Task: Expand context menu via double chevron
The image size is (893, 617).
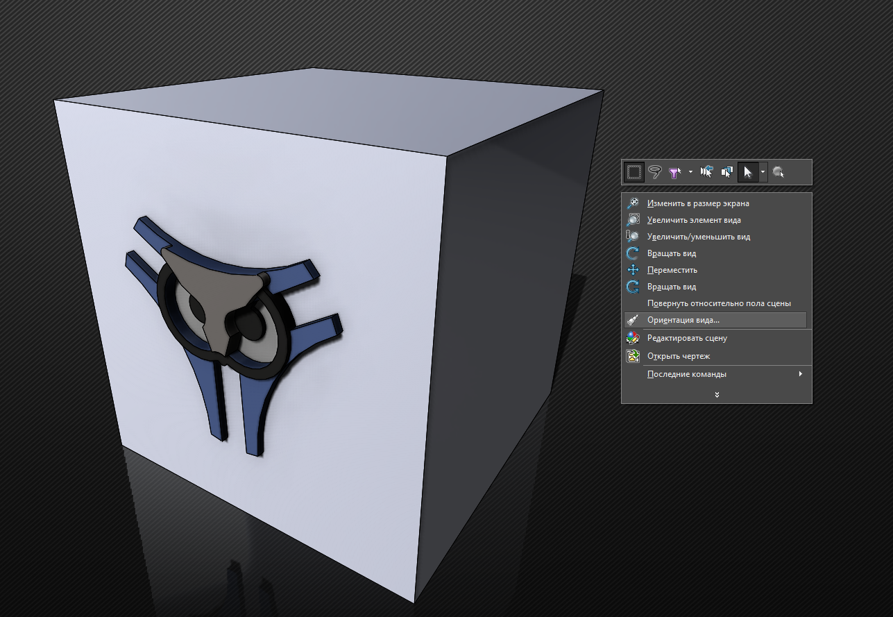Action: pyautogui.click(x=717, y=394)
